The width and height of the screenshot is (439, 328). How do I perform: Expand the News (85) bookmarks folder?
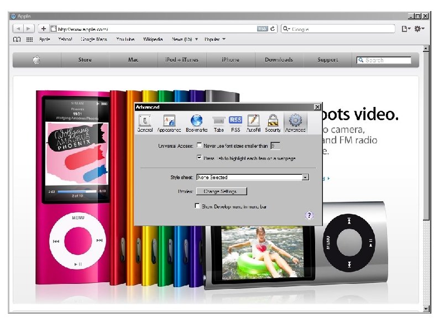coord(185,39)
